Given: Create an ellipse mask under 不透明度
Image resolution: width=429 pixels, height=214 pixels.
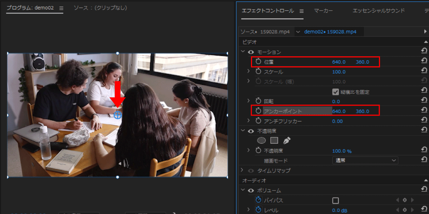Looking at the screenshot, I should pos(261,141).
